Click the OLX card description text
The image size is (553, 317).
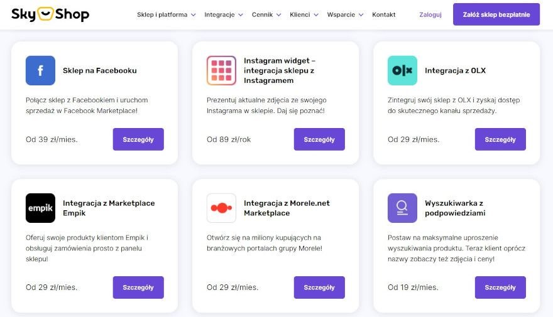click(x=454, y=105)
